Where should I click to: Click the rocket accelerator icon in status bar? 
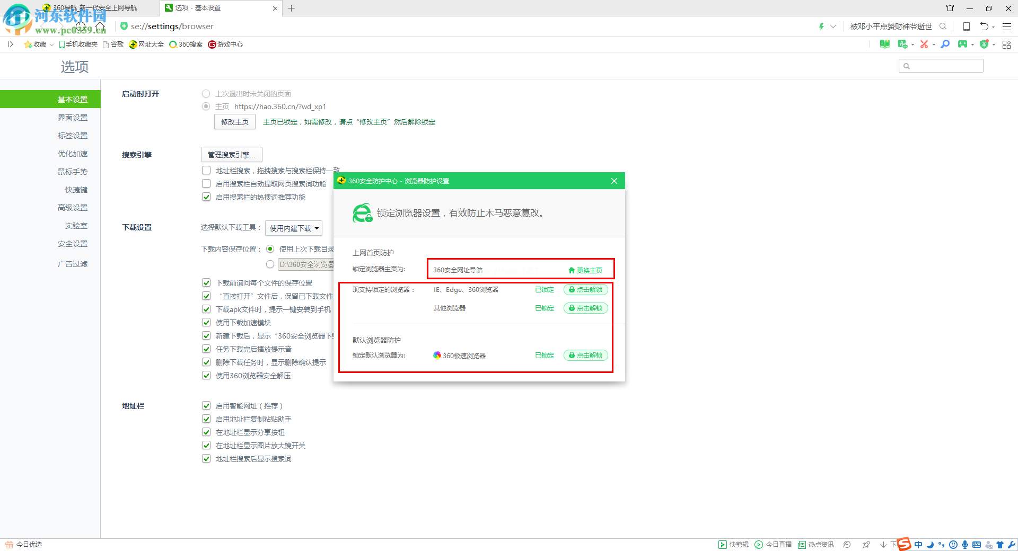click(866, 545)
